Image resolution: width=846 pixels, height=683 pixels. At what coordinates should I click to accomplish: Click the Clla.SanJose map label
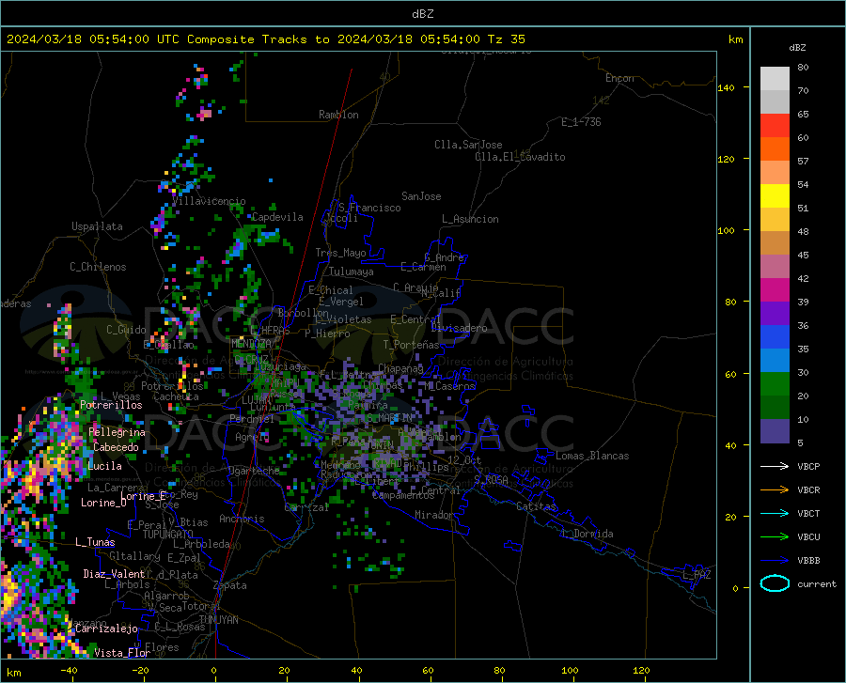tap(468, 145)
